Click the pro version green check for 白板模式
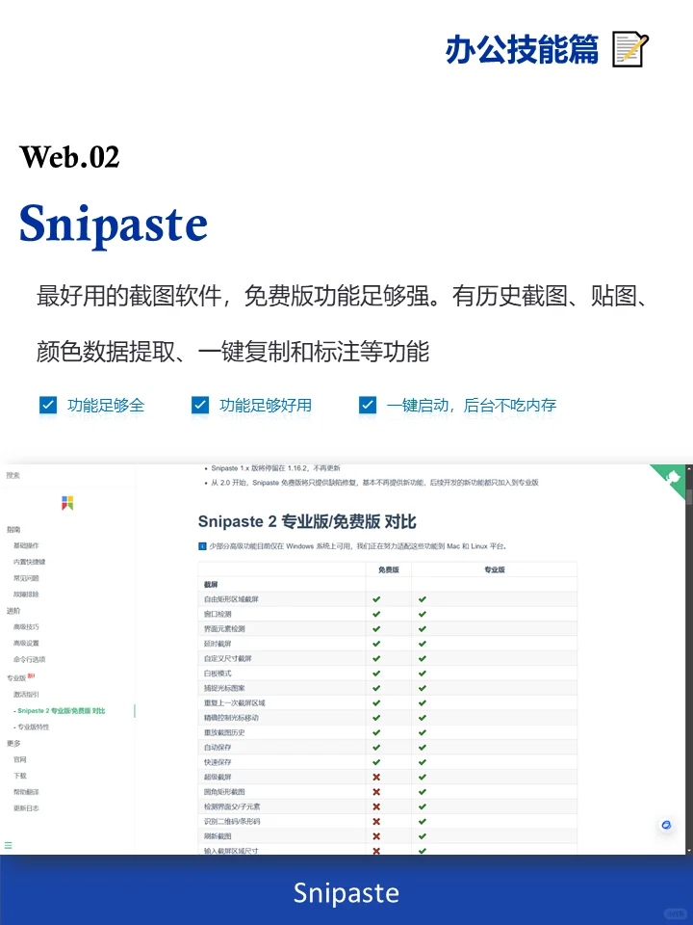The image size is (693, 925). tap(423, 674)
